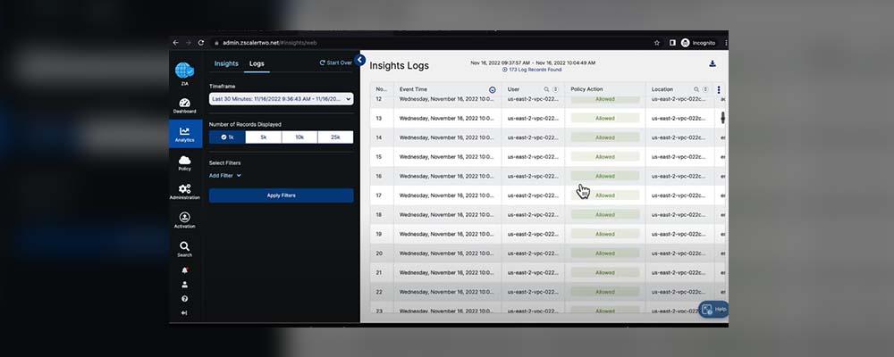This screenshot has width=894, height=357.
Task: Reload the browser page
Action: pyautogui.click(x=200, y=43)
